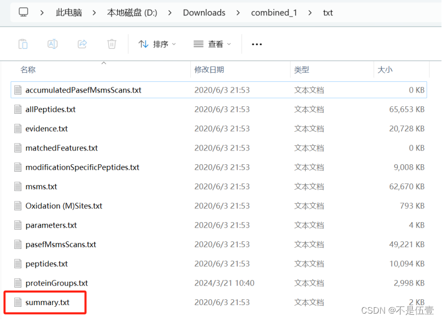
Task: Click the 49,221 KB size of pasefMsmsScans.txt
Action: point(407,245)
